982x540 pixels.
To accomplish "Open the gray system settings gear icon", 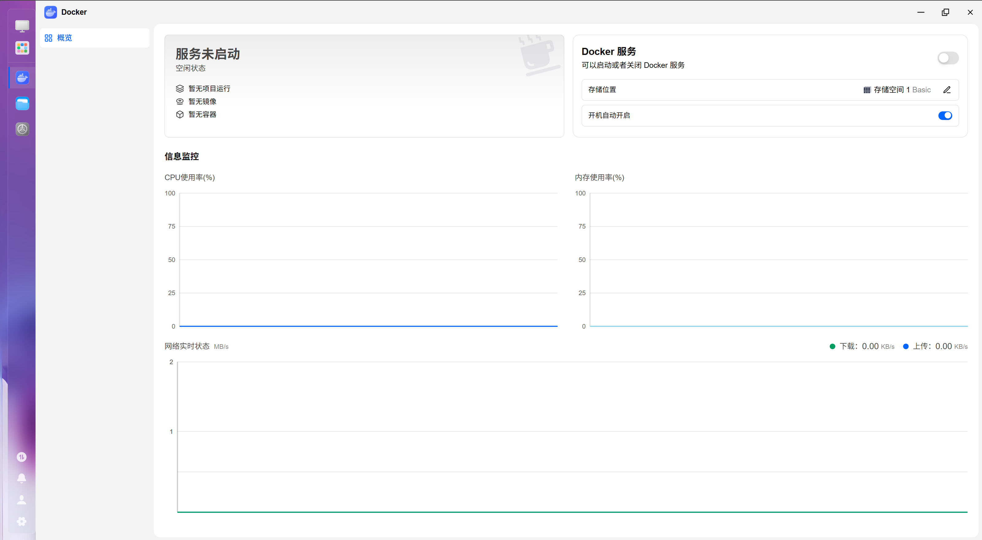I will coord(22,129).
